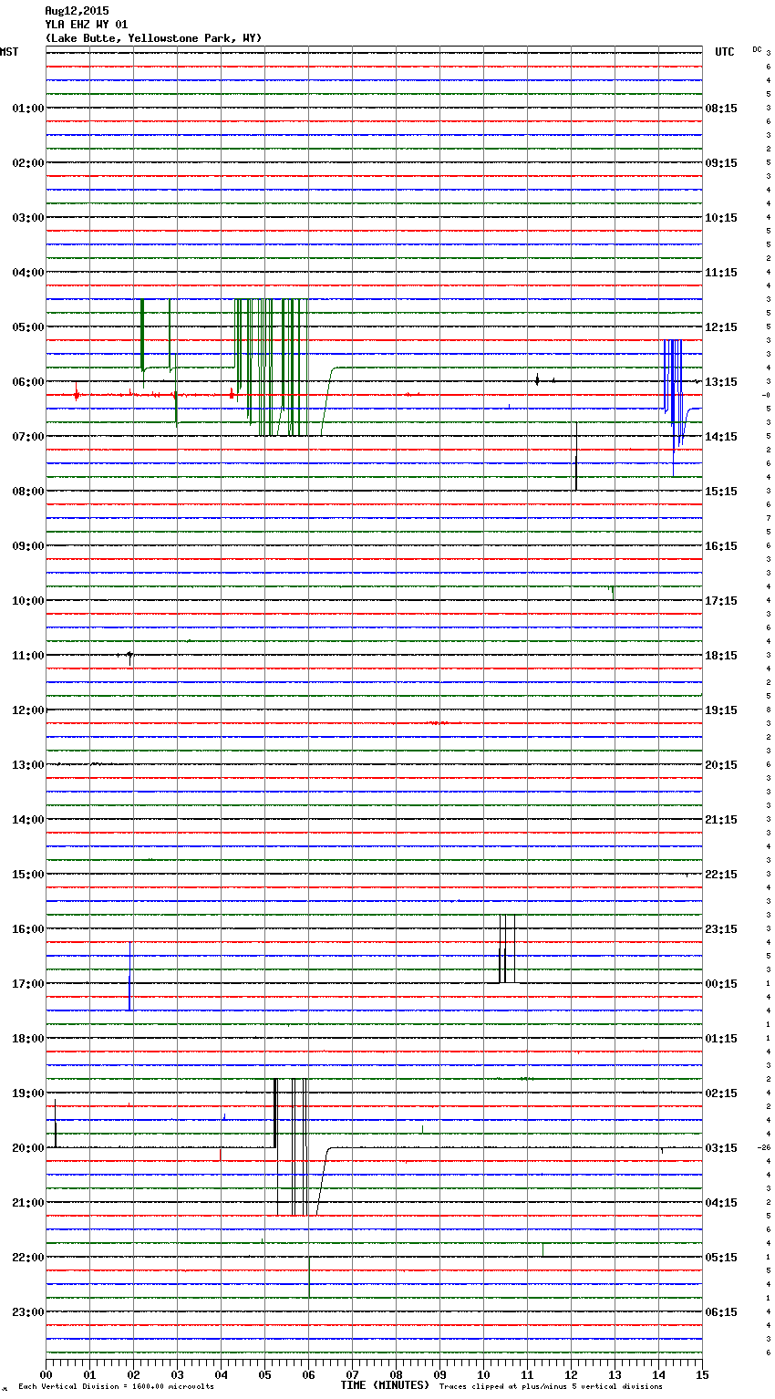Click the 14:15 UTC time label
This screenshot has width=775, height=1399.
pos(721,437)
